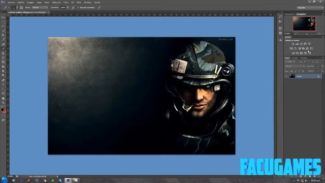This screenshot has width=325, height=183.
Task: Open the tool preset picker
Action: click(x=6, y=8)
